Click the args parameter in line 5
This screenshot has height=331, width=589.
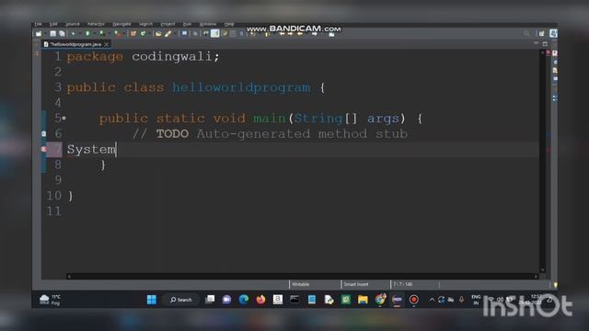(x=383, y=119)
